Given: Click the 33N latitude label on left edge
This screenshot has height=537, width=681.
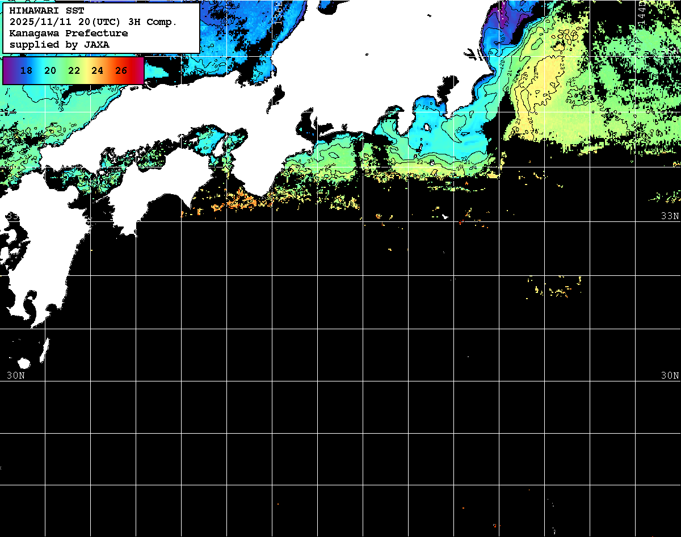Looking at the screenshot, I should pyautogui.click(x=12, y=216).
